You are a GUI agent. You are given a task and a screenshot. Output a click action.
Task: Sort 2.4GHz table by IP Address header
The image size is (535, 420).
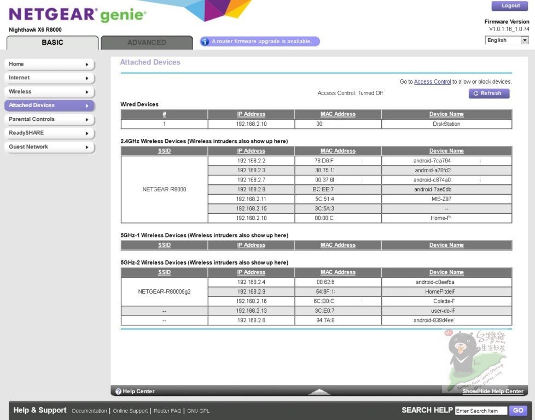[251, 151]
